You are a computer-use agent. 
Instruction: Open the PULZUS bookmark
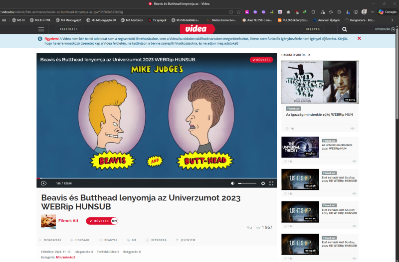pyautogui.click(x=293, y=20)
